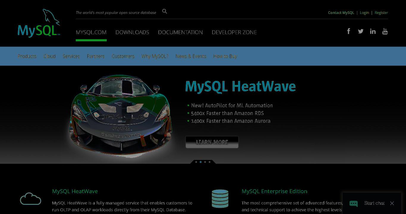Click Start chat text
406x214 pixels.
point(374,203)
